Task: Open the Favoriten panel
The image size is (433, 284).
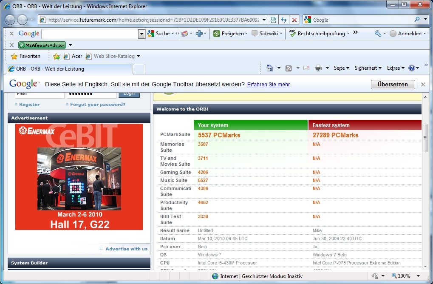Action: [25, 56]
